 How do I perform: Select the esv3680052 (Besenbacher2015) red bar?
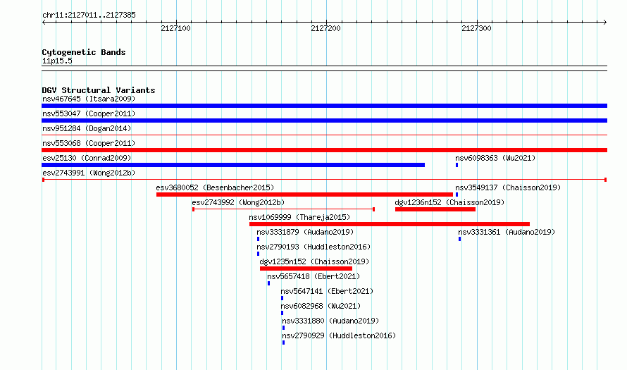(x=304, y=195)
